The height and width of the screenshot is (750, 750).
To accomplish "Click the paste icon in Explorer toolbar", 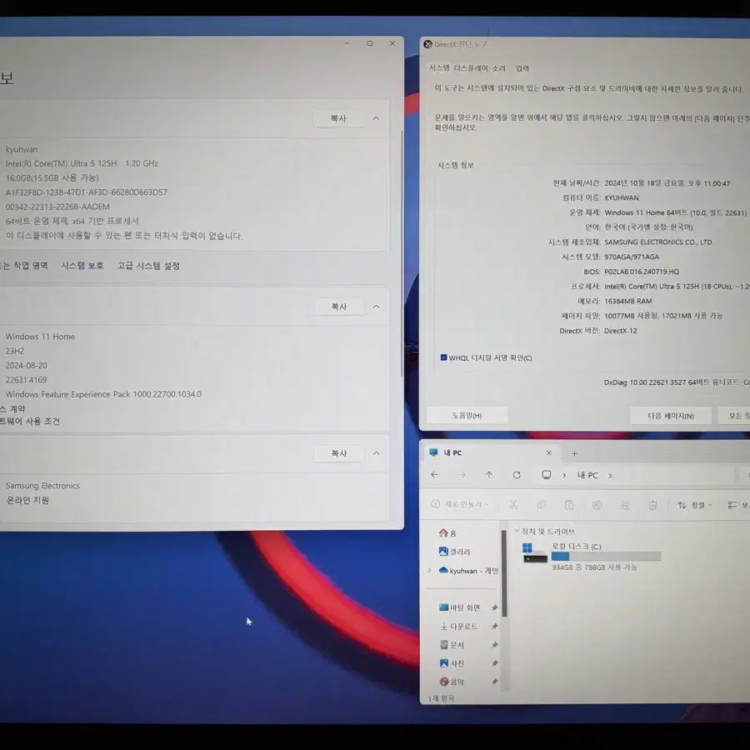I will click(569, 505).
